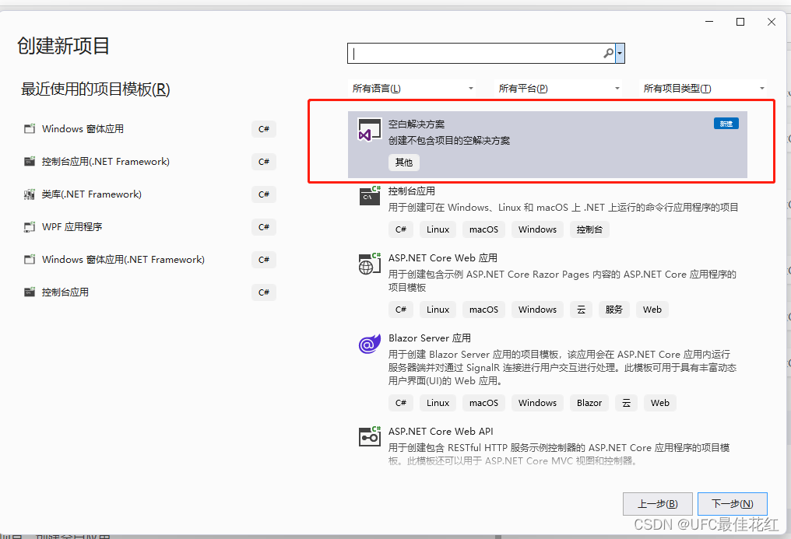791x539 pixels.
Task: Click C# tag beside WPF 应用程序
Action: [x=264, y=227]
